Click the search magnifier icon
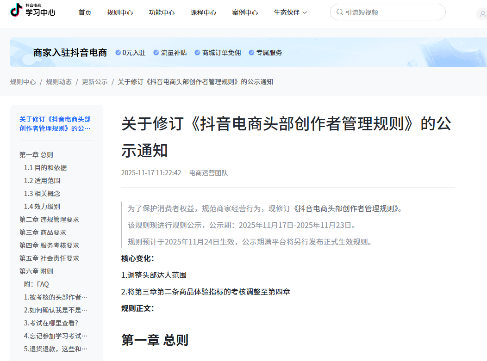The image size is (487, 361). coord(340,12)
